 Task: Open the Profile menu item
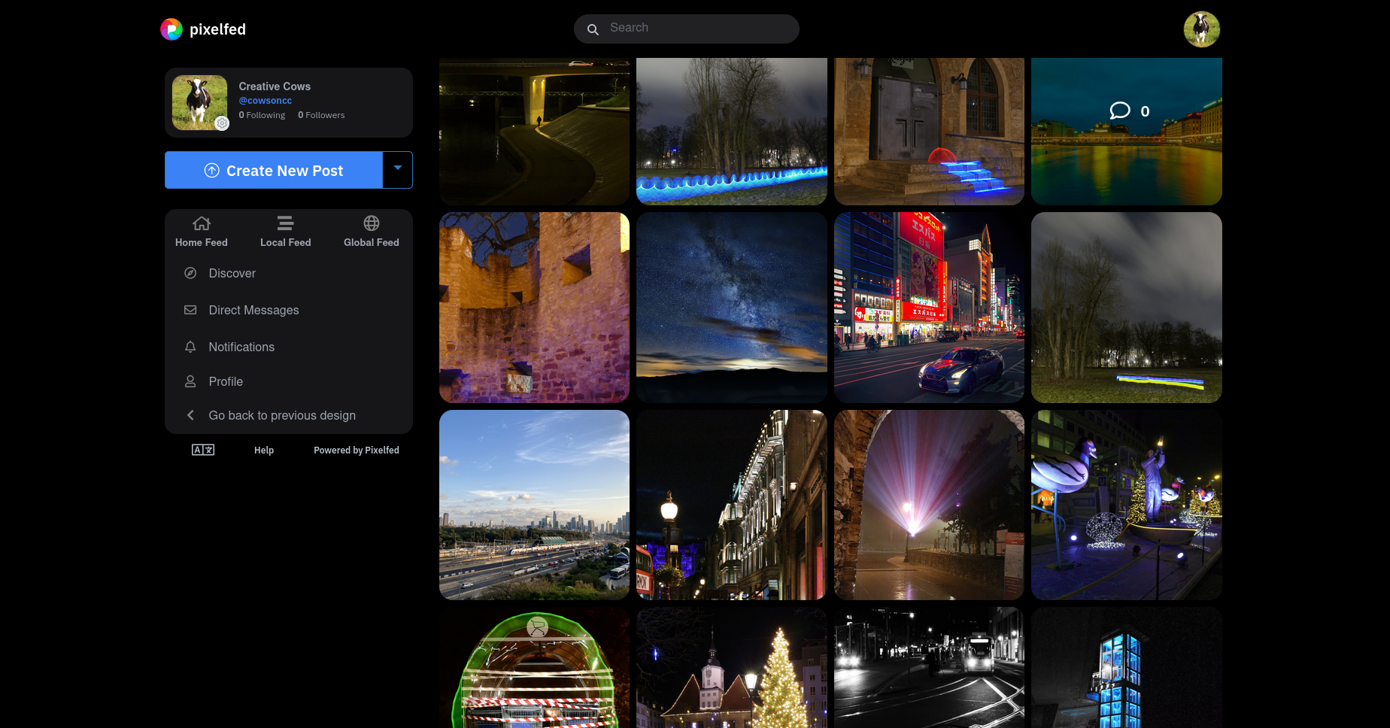226,381
